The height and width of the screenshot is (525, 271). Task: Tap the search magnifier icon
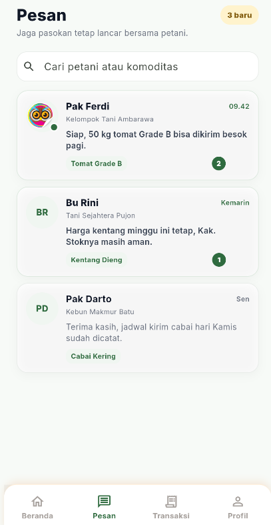(29, 67)
